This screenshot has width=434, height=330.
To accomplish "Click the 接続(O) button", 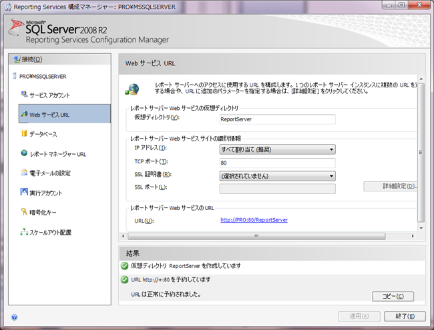I will pyautogui.click(x=59, y=59).
